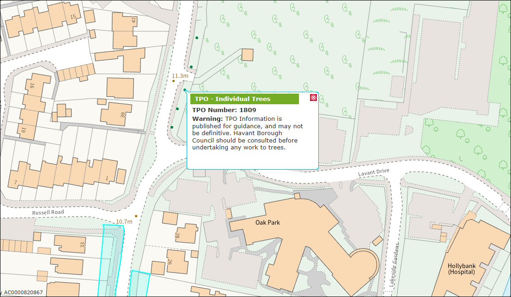Click the AC0000820867 copyright text
The image size is (511, 297).
24,292
